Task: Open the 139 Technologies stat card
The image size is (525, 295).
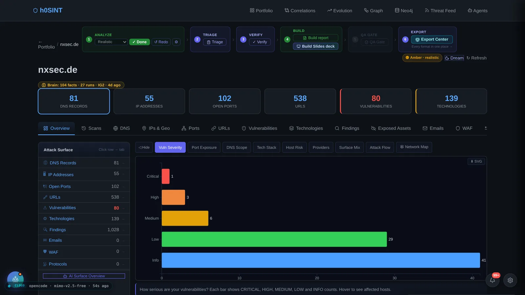Action: 451,101
